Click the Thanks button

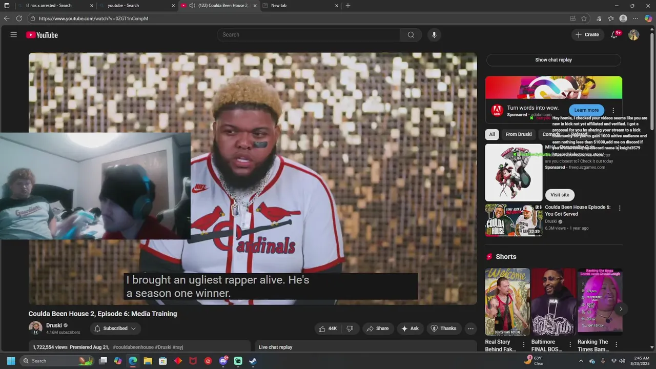click(444, 329)
